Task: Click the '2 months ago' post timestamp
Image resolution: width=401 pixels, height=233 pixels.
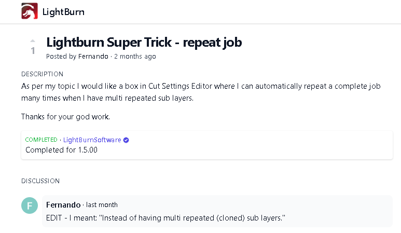Action: click(x=135, y=56)
